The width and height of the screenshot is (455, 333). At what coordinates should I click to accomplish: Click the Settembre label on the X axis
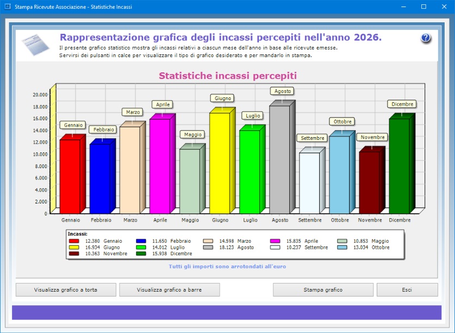310,220
